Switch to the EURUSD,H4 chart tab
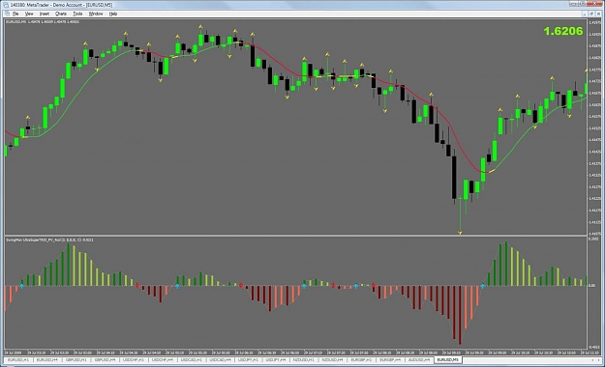Viewport: 605px width, 367px height. 47,359
